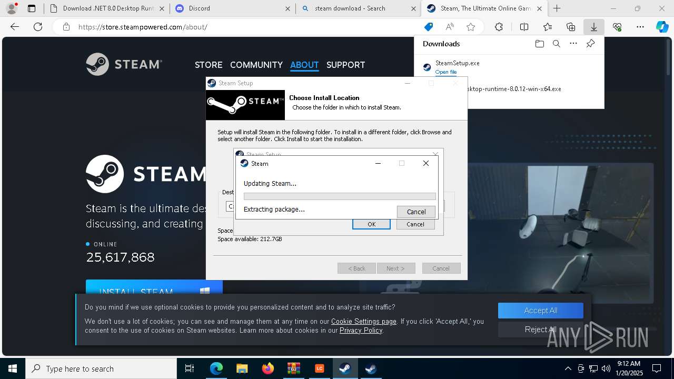This screenshot has height=379, width=674.
Task: Open the Collections icon
Action: 571,27
